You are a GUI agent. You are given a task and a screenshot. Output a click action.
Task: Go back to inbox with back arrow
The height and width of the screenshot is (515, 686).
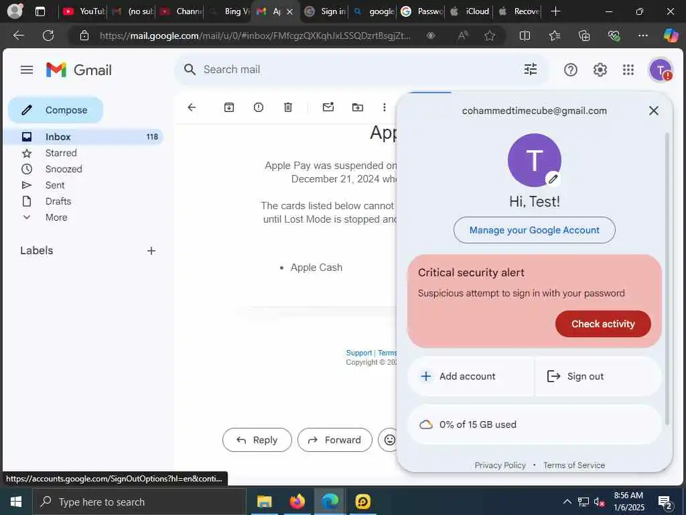point(192,107)
